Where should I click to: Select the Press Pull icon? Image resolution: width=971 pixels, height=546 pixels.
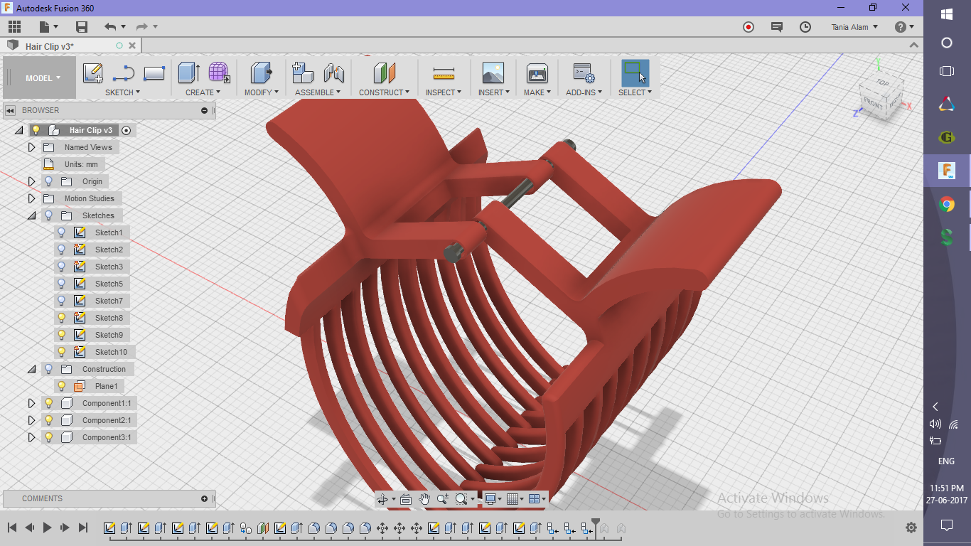pos(261,73)
